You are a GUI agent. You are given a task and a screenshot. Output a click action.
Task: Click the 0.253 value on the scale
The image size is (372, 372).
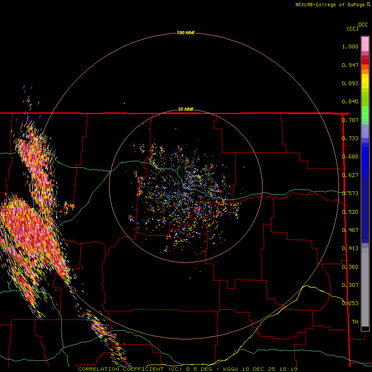click(x=350, y=303)
